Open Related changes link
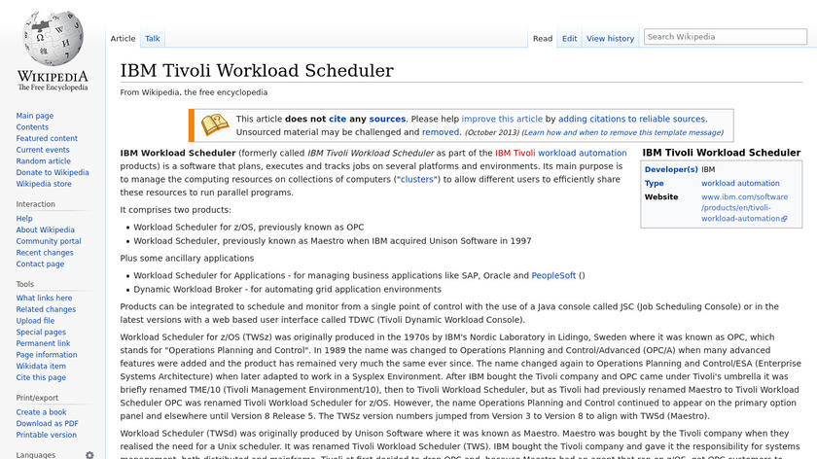This screenshot has height=459, width=817. pyautogui.click(x=46, y=309)
